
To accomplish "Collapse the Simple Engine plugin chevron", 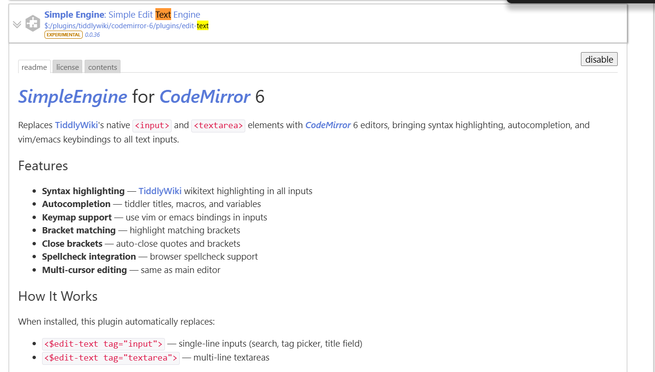I will click(x=17, y=24).
